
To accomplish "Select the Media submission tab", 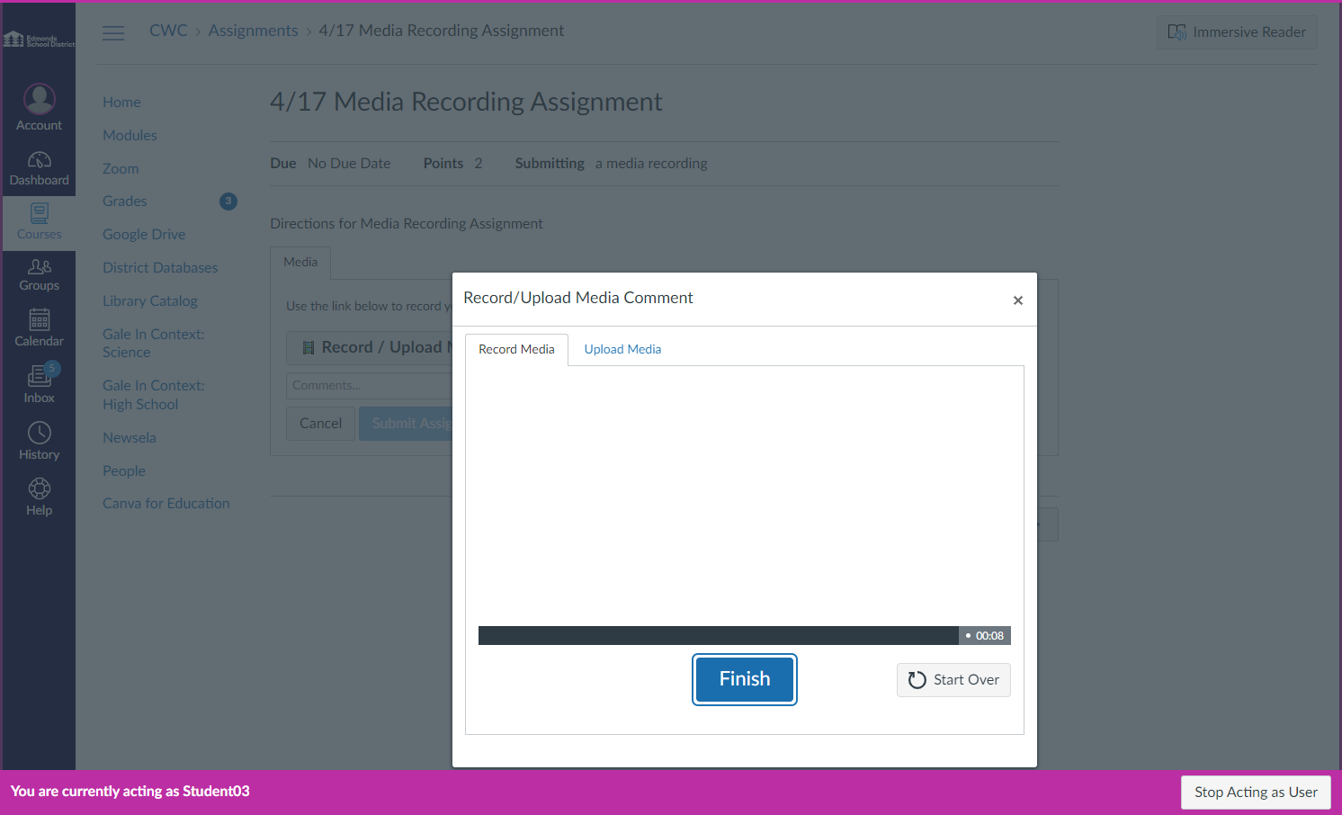I will (300, 262).
